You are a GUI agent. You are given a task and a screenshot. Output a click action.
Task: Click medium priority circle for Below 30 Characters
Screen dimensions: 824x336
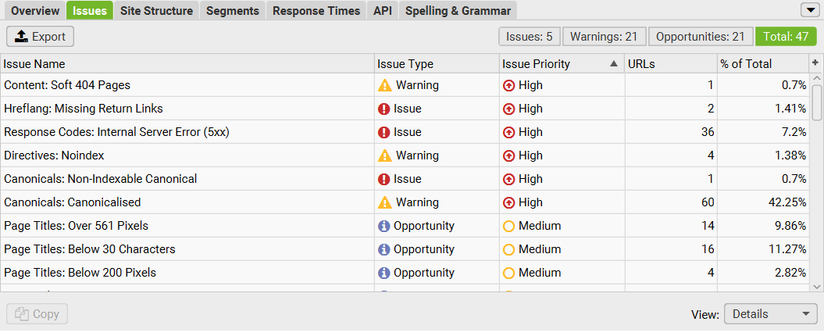tap(508, 249)
